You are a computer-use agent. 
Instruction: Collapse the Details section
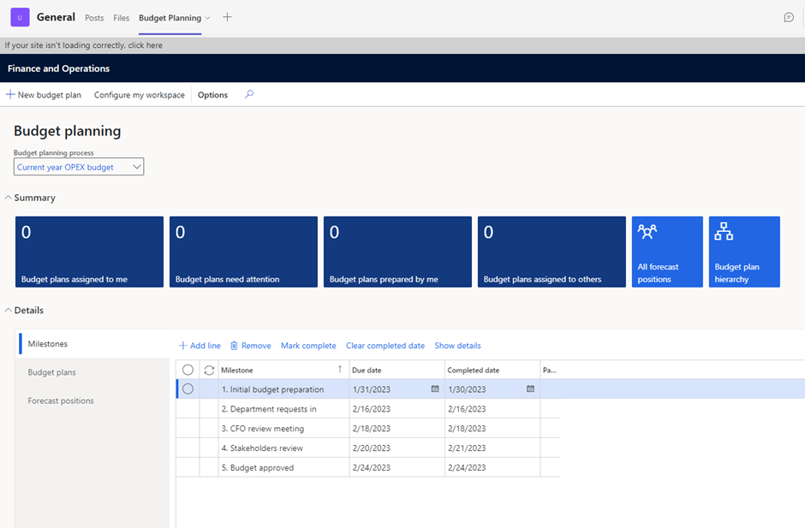(9, 311)
